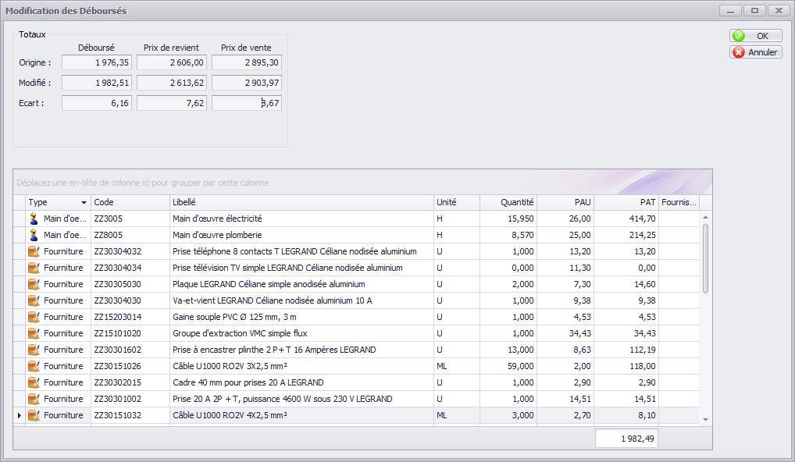795x462 pixels.
Task: Click supply icon of Gaine souple PVC row
Action: [34, 317]
